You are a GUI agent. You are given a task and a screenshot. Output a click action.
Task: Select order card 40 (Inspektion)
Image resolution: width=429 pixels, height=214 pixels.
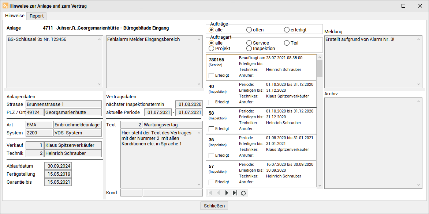261,94
